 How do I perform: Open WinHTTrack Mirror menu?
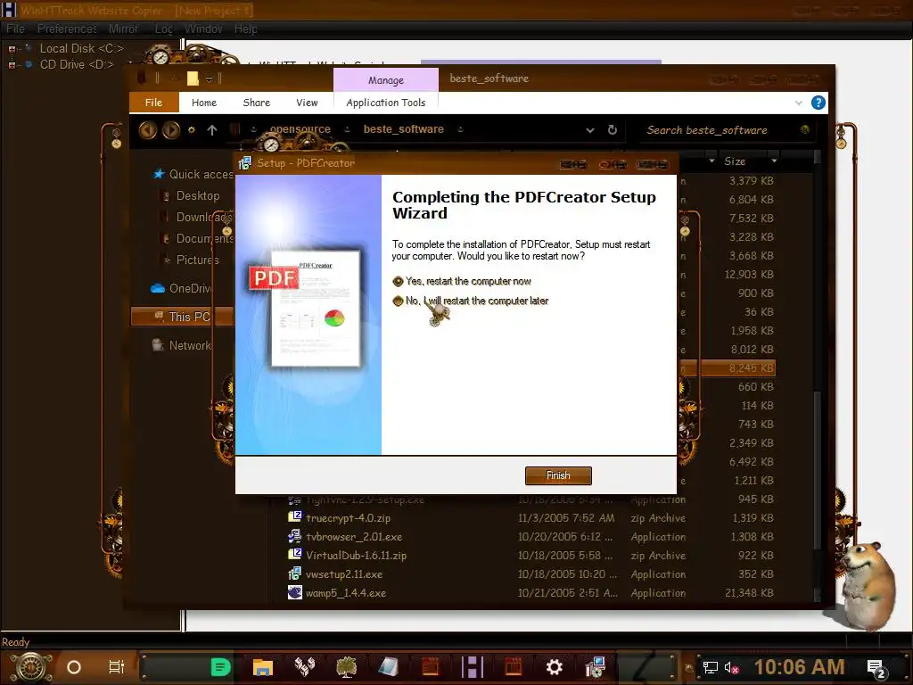[123, 29]
